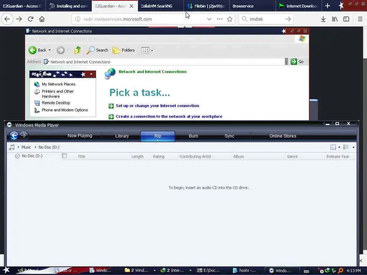Screen dimensions: 367x275
Task: Click the Go button beside Address bar
Action: (x=297, y=62)
